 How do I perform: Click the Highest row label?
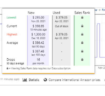tap(12, 34)
